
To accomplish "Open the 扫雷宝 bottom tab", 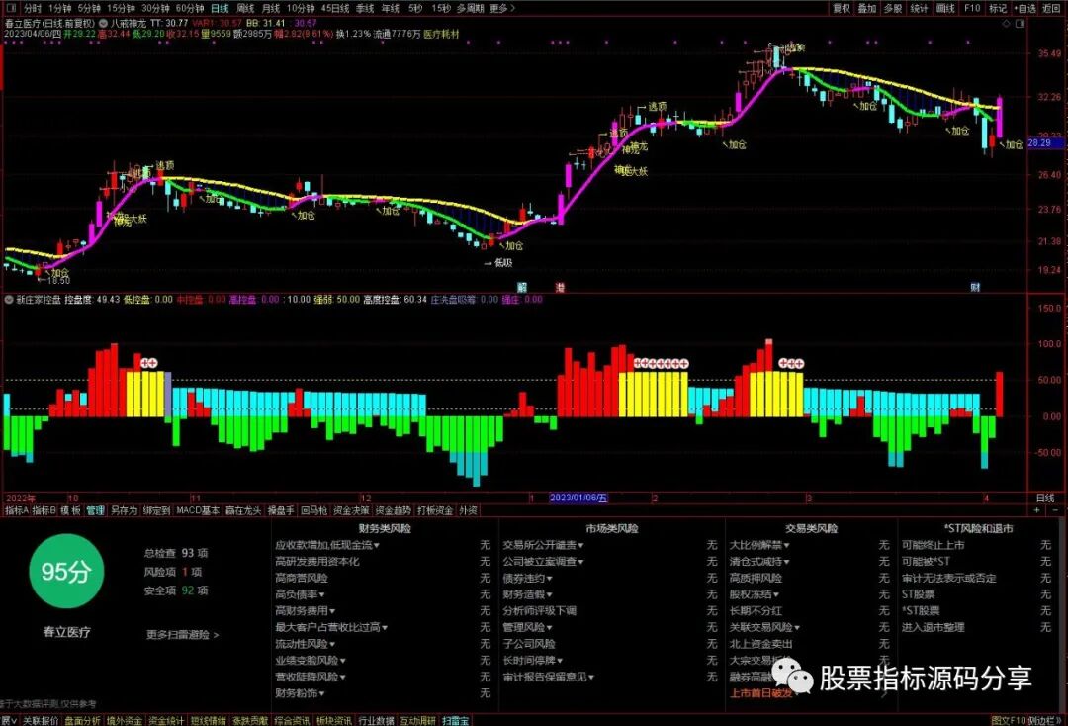I will pos(455,720).
